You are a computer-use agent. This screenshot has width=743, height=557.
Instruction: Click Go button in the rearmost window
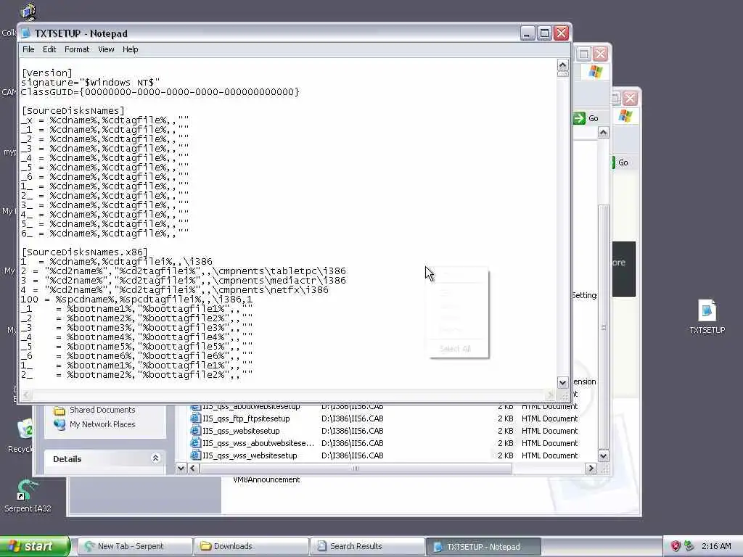point(620,162)
